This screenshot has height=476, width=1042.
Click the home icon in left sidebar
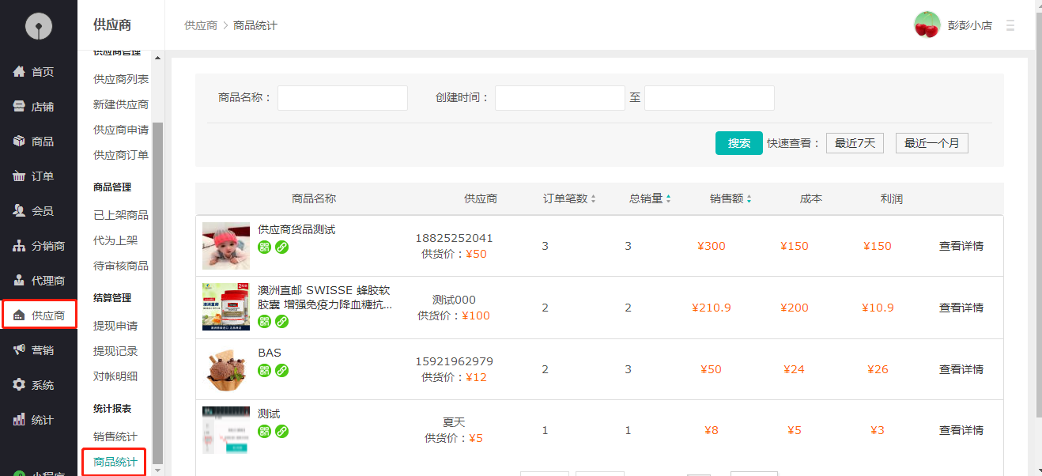pos(20,72)
